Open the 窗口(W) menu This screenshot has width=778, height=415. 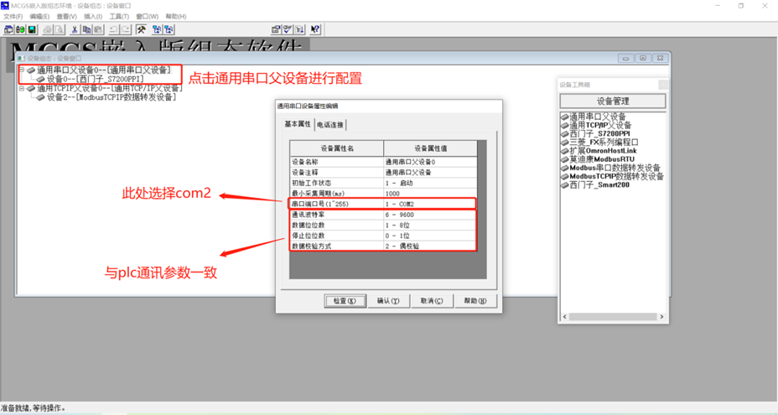click(x=148, y=17)
